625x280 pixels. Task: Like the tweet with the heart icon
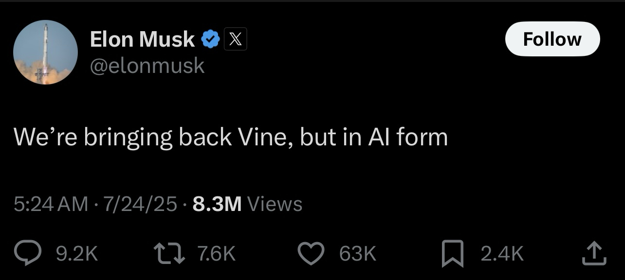click(x=311, y=254)
